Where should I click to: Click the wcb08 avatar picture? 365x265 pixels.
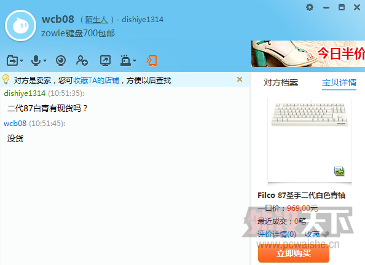pos(21,25)
